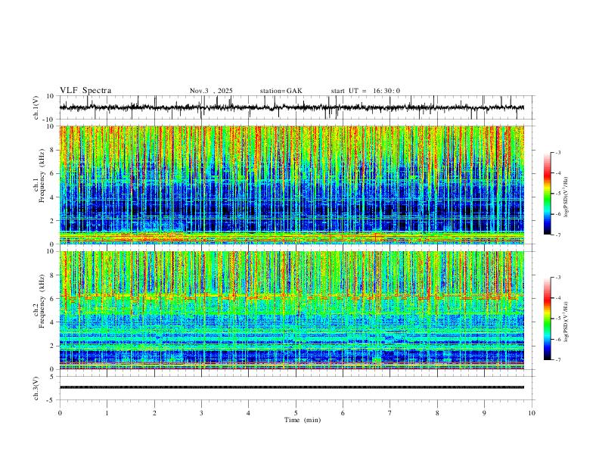Click the '-3' label on ch.1 colorbar
The image size is (599, 463).
point(558,152)
